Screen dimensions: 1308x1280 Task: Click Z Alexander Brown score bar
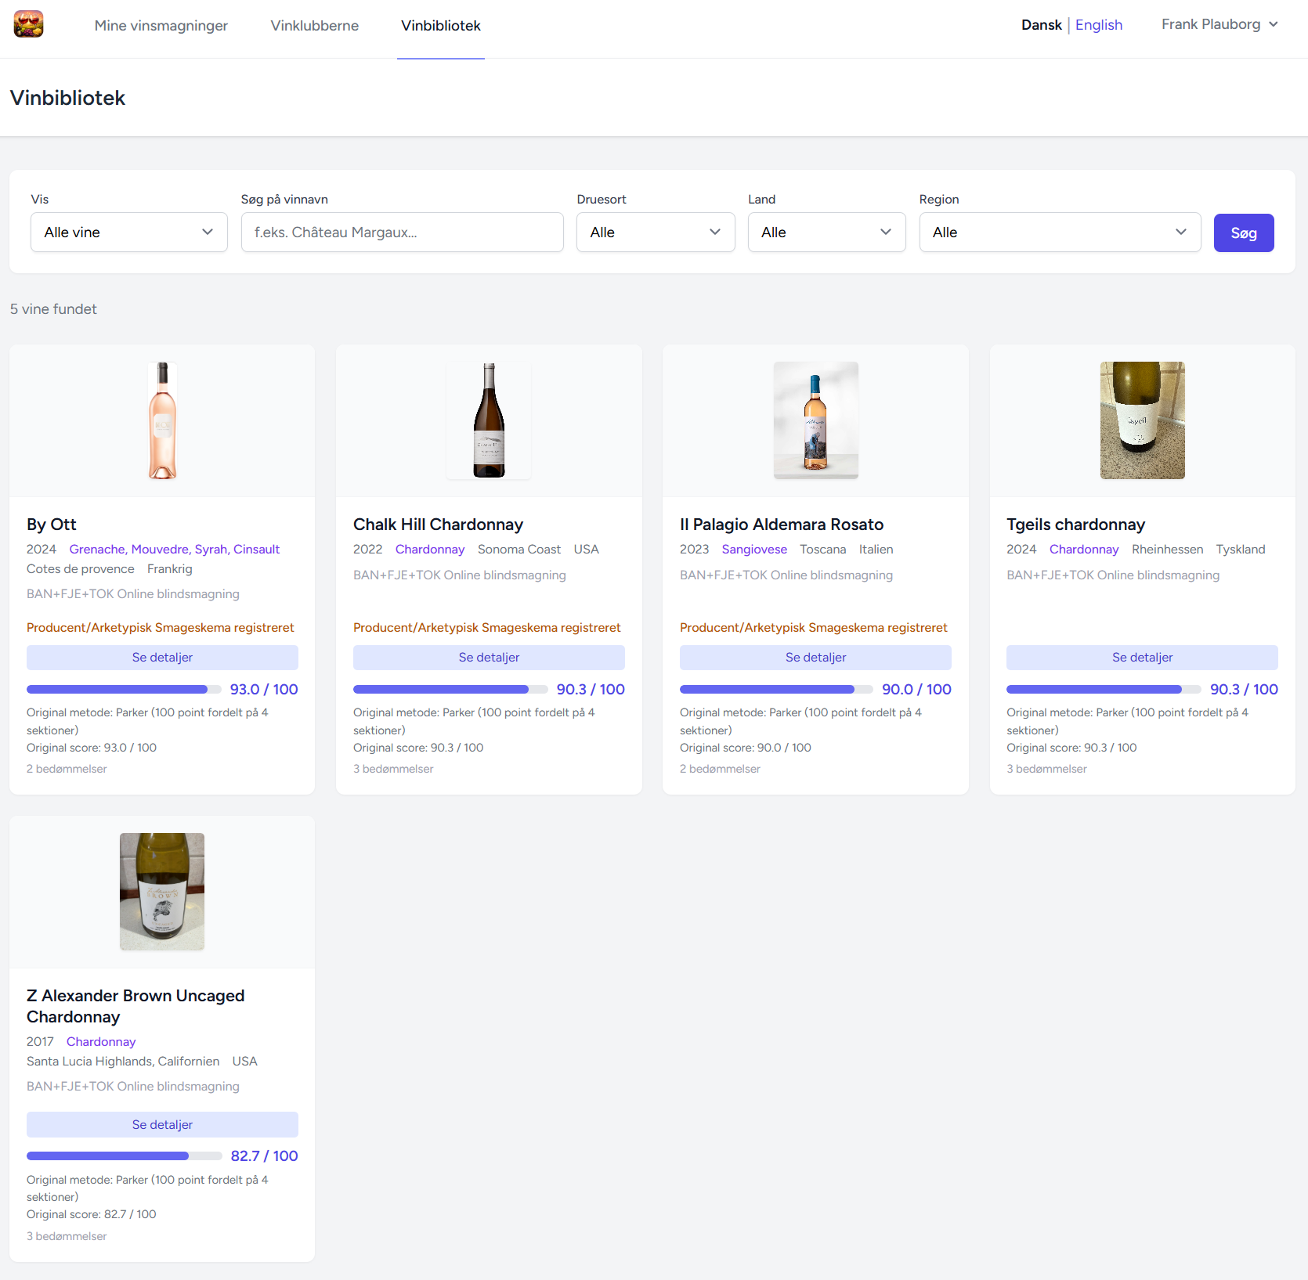coord(124,1156)
